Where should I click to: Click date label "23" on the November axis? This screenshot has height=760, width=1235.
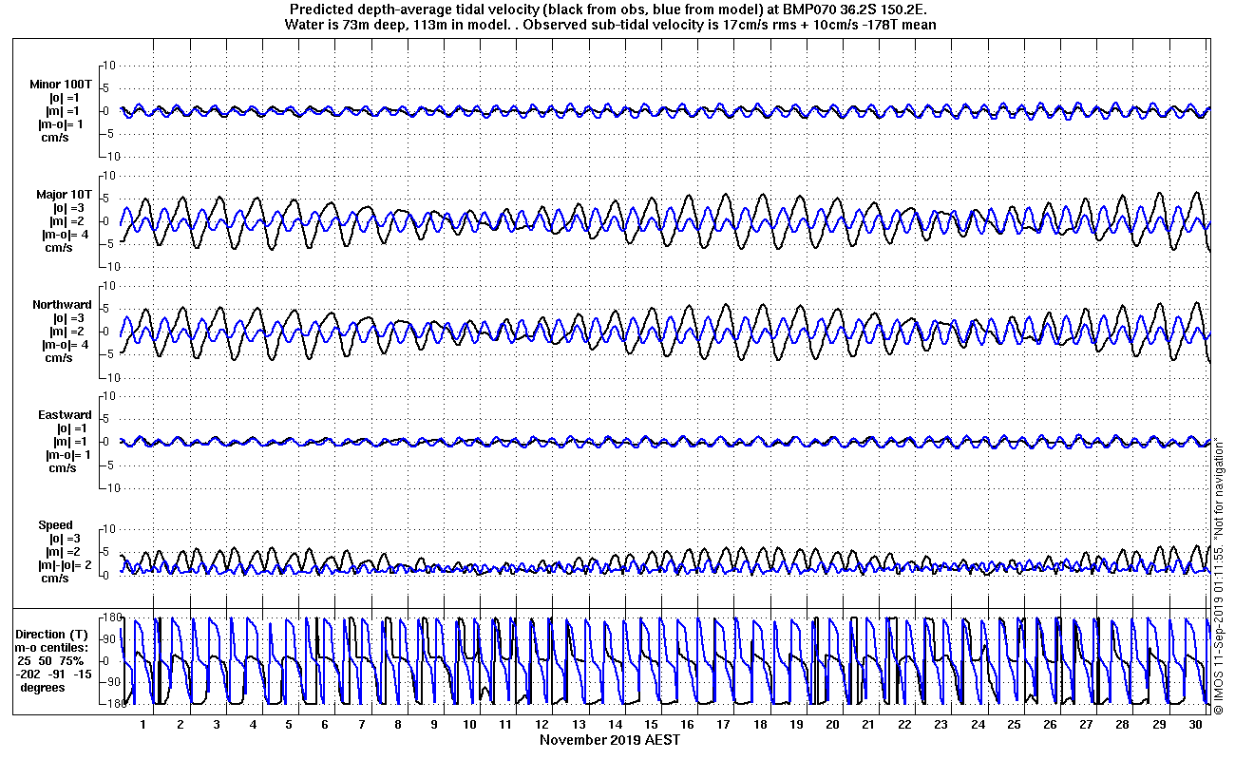[x=940, y=725]
